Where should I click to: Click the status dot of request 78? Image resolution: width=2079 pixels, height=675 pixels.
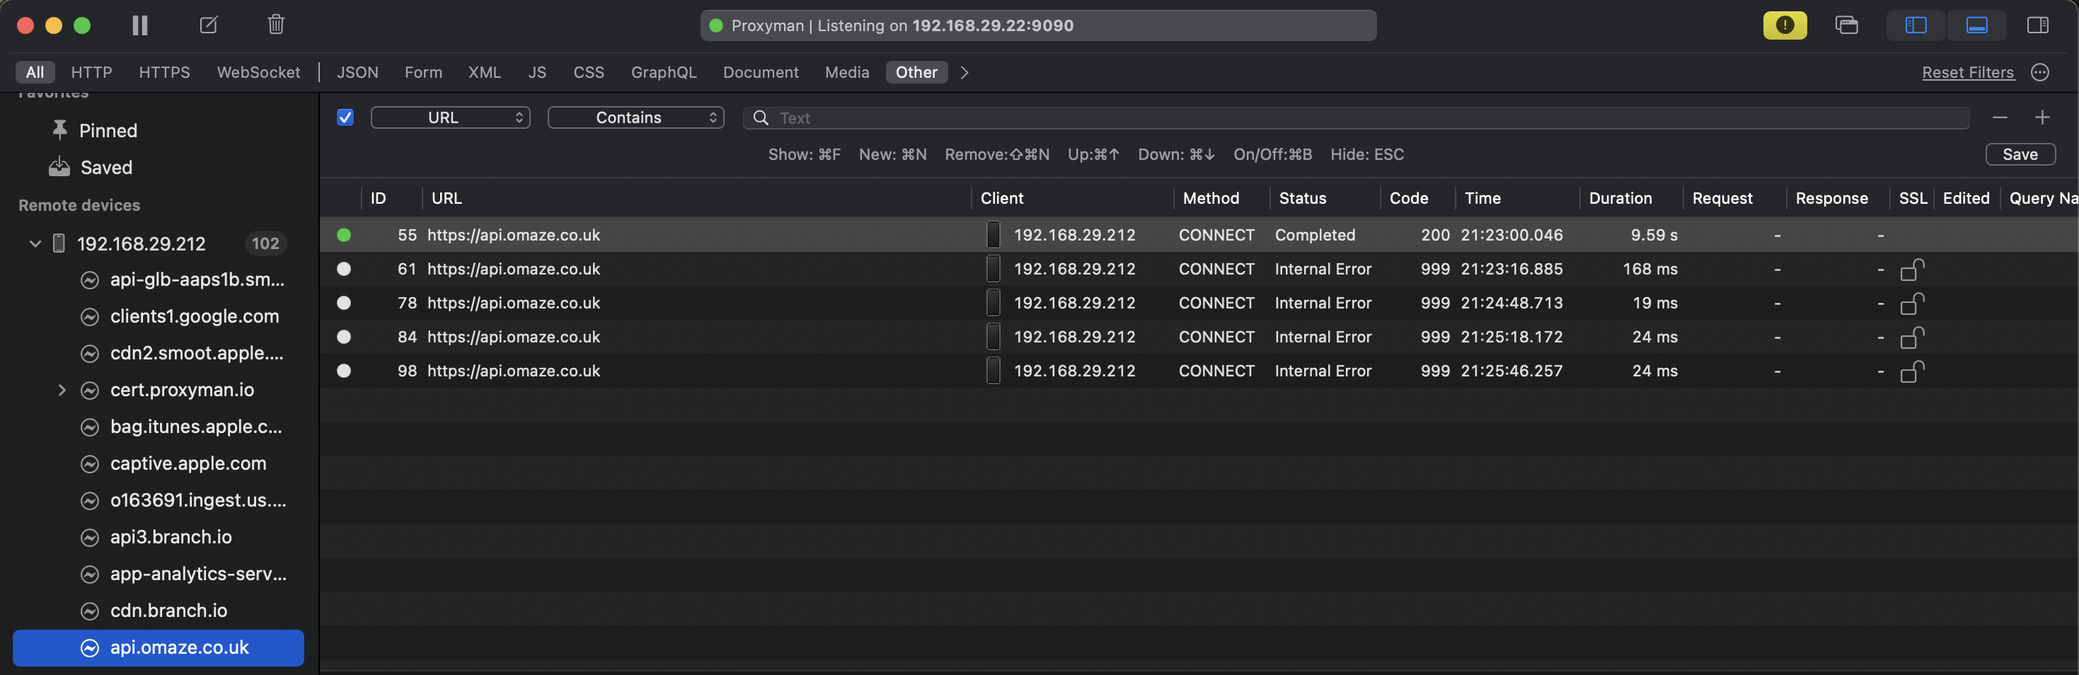(x=344, y=303)
